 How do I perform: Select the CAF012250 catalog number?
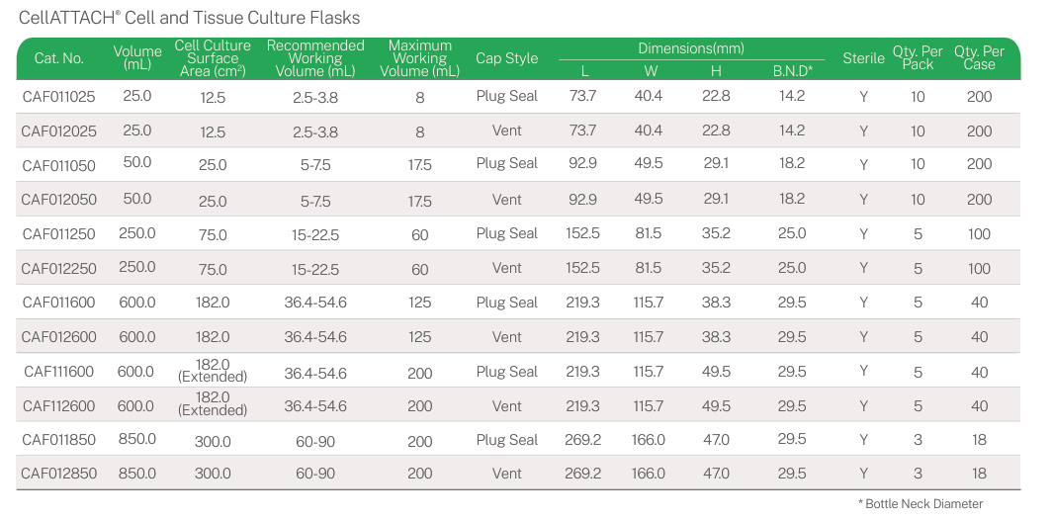coord(58,269)
